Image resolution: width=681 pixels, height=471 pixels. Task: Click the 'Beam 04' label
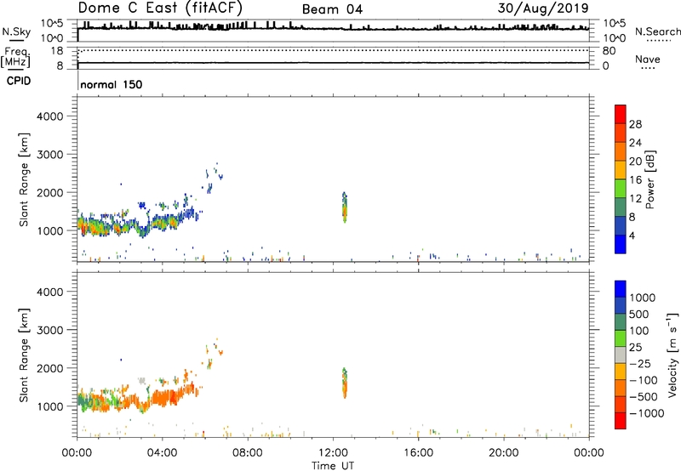tap(332, 9)
